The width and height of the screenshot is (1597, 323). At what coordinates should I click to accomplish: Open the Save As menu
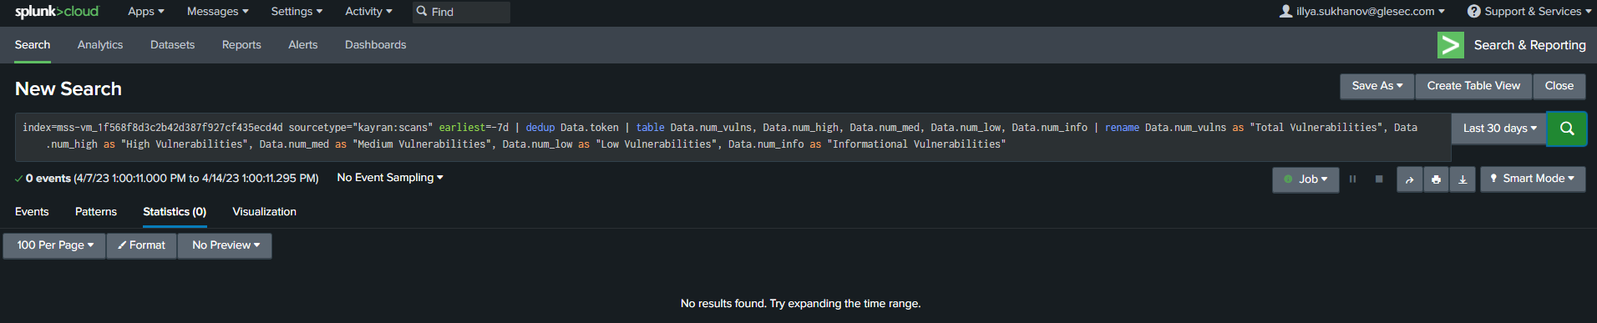[1377, 86]
